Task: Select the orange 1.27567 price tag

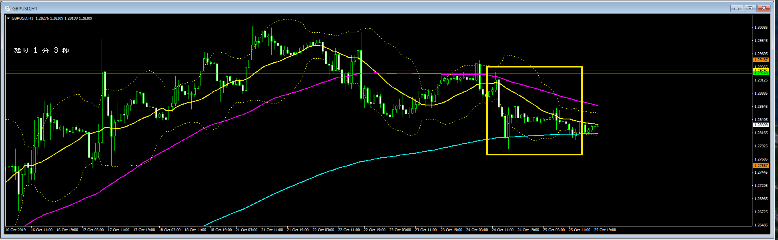Action: (761, 166)
